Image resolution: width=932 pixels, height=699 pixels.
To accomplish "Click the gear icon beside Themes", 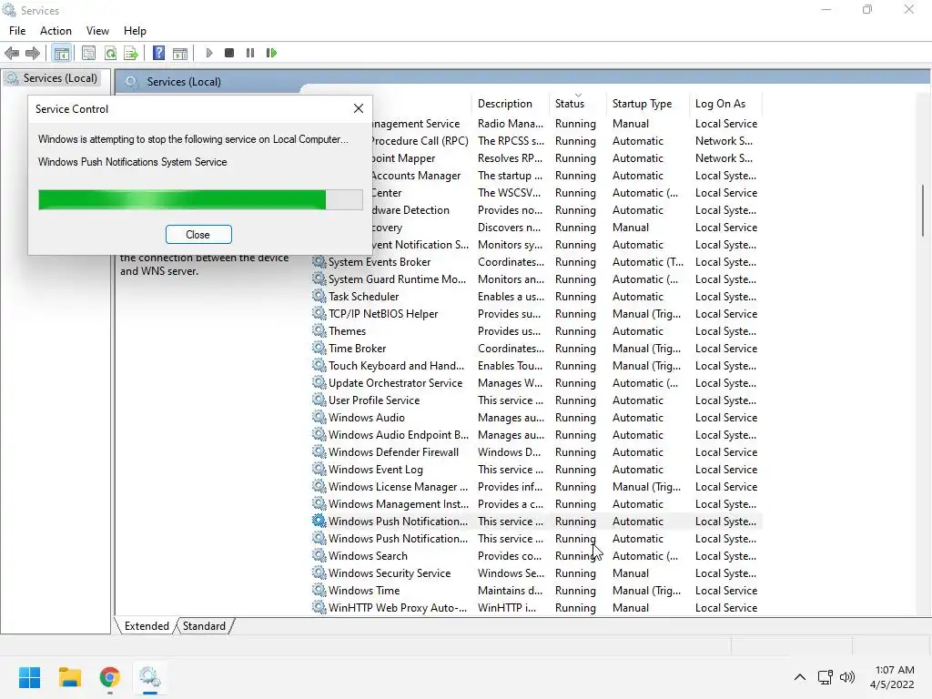I will pos(319,330).
